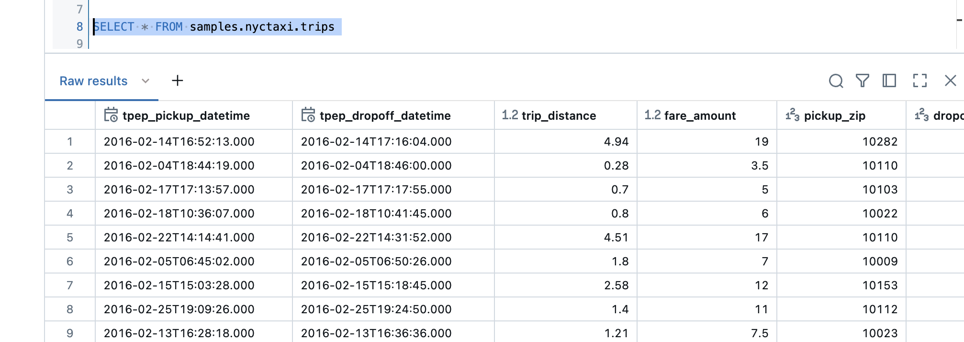Image resolution: width=964 pixels, height=342 pixels.
Task: Open the filter icon for results
Action: point(862,81)
